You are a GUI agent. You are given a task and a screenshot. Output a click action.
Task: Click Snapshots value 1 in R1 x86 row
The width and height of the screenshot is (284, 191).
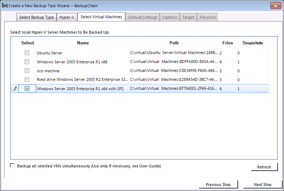tap(239, 62)
